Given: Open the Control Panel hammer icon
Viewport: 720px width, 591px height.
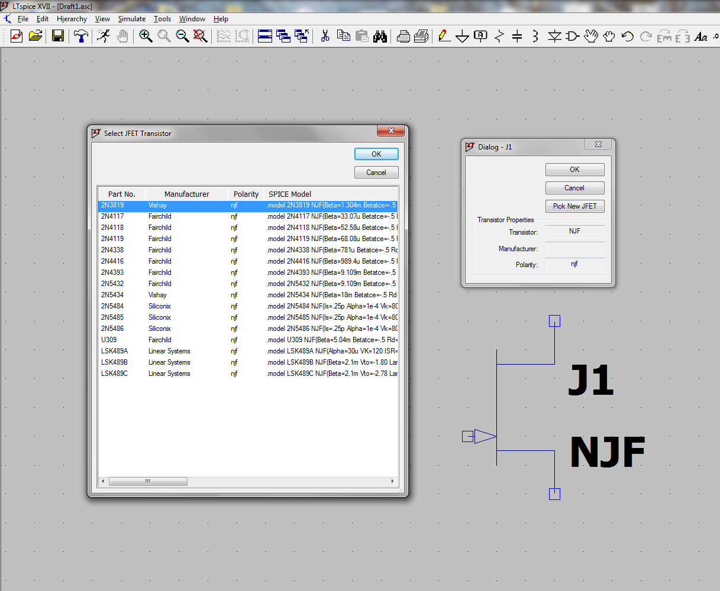Looking at the screenshot, I should coord(80,36).
